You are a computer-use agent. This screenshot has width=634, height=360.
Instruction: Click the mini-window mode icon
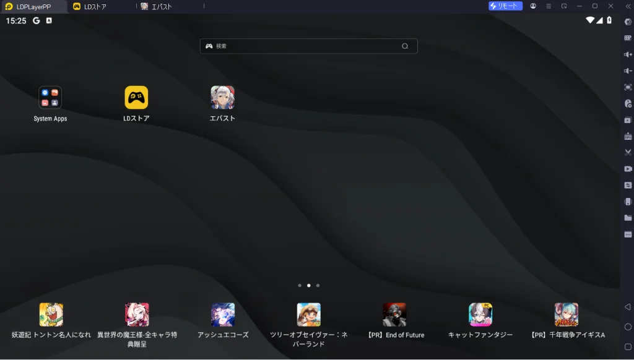(564, 6)
